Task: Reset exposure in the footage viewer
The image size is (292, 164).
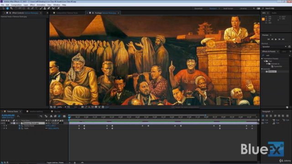Action: (103, 107)
